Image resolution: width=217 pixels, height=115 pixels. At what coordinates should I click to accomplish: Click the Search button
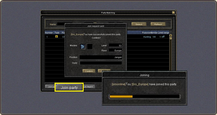139,24
